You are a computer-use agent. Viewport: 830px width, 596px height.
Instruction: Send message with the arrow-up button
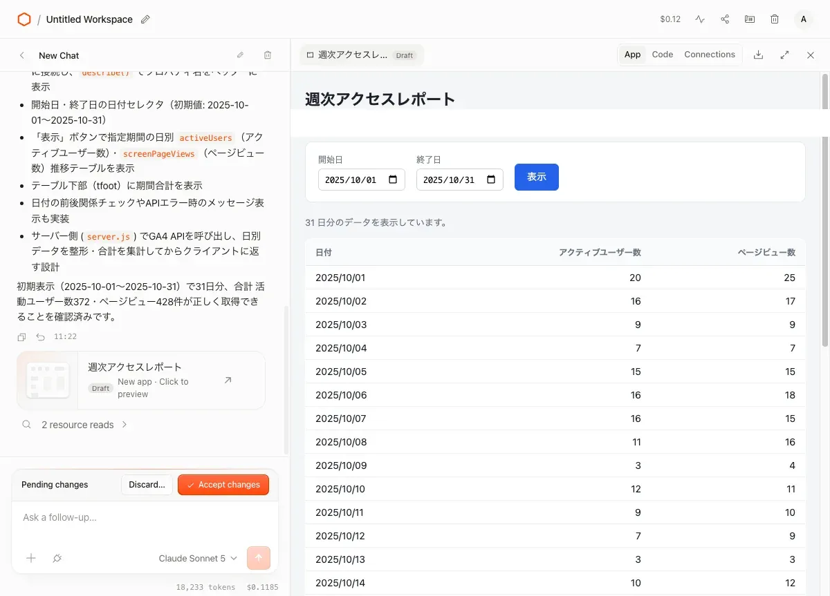coord(259,558)
